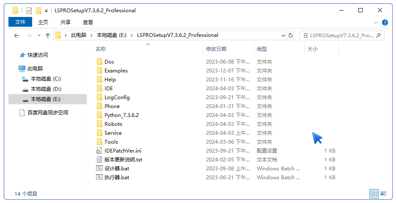
Task: Expand the ribbon with the chevron
Action: [376, 22]
